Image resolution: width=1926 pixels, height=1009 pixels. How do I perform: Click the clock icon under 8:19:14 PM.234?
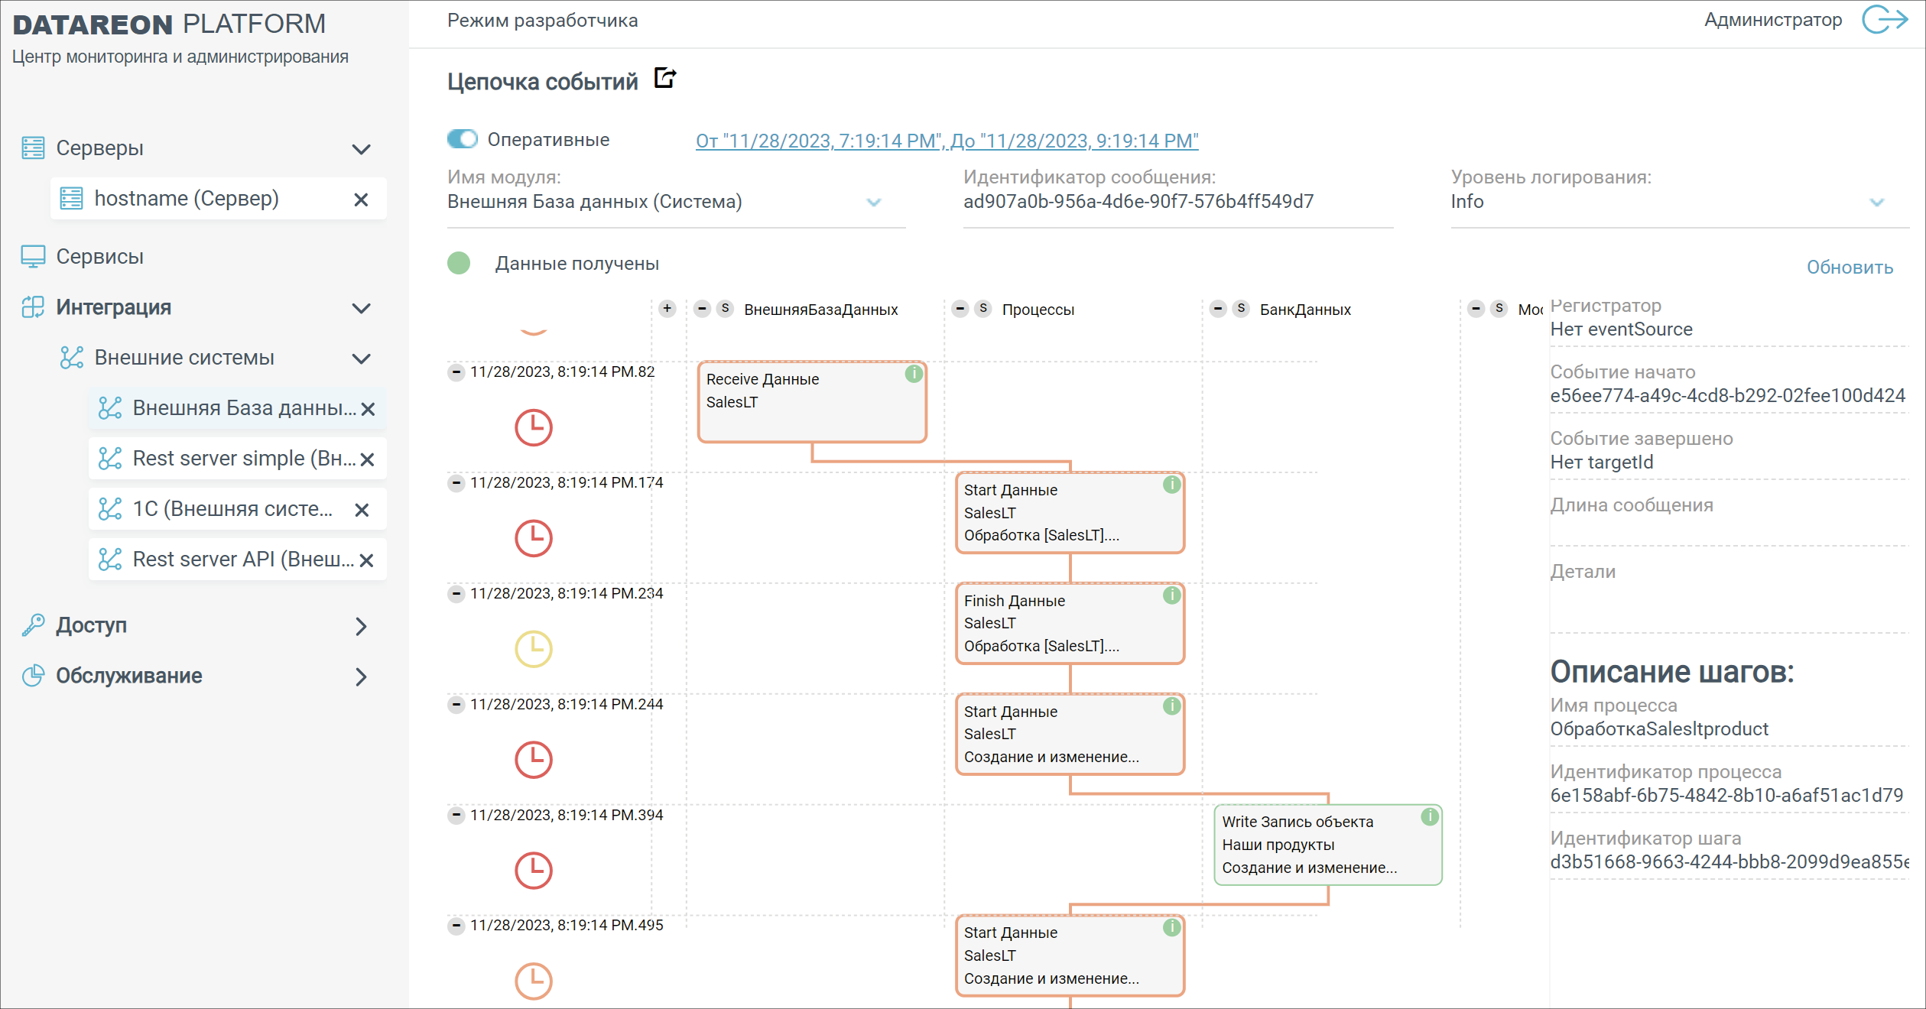(533, 649)
